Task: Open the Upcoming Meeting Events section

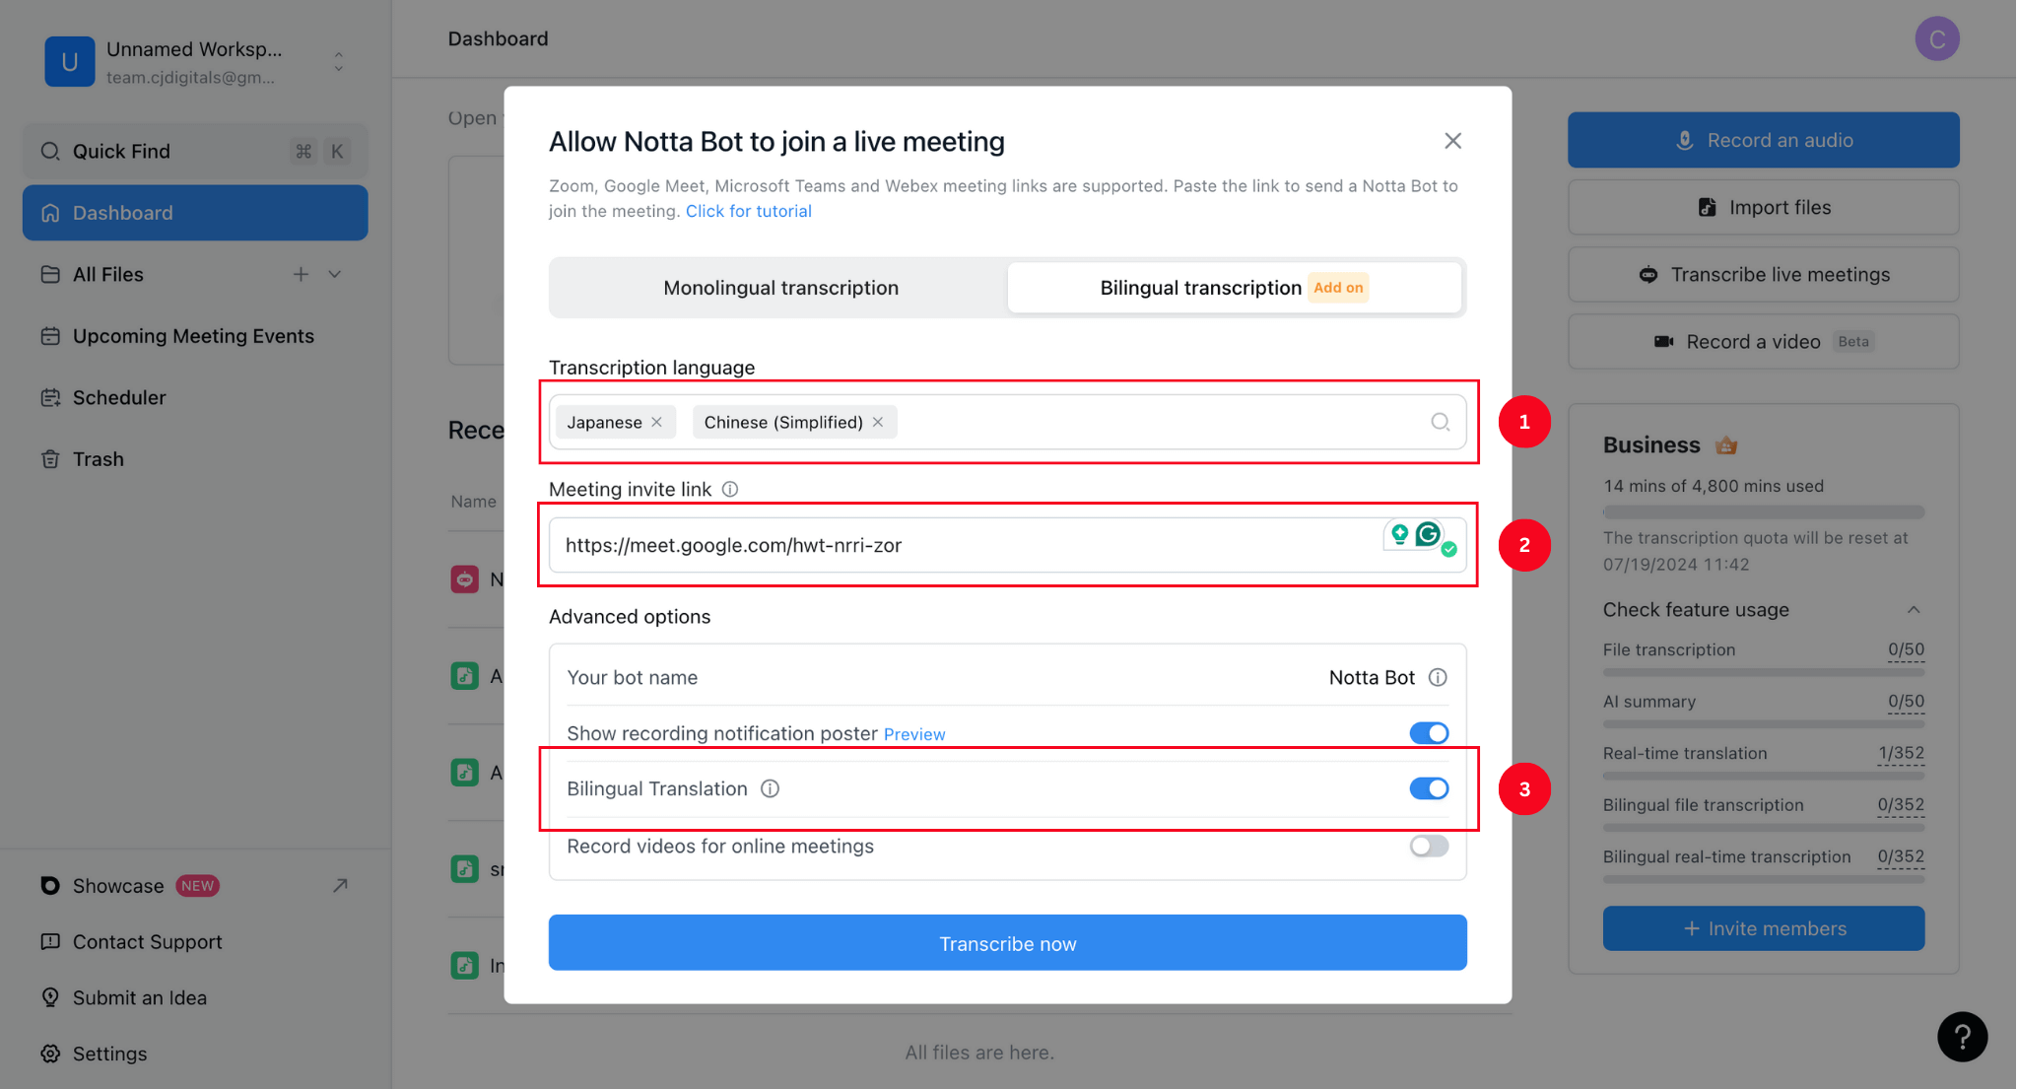Action: [194, 335]
